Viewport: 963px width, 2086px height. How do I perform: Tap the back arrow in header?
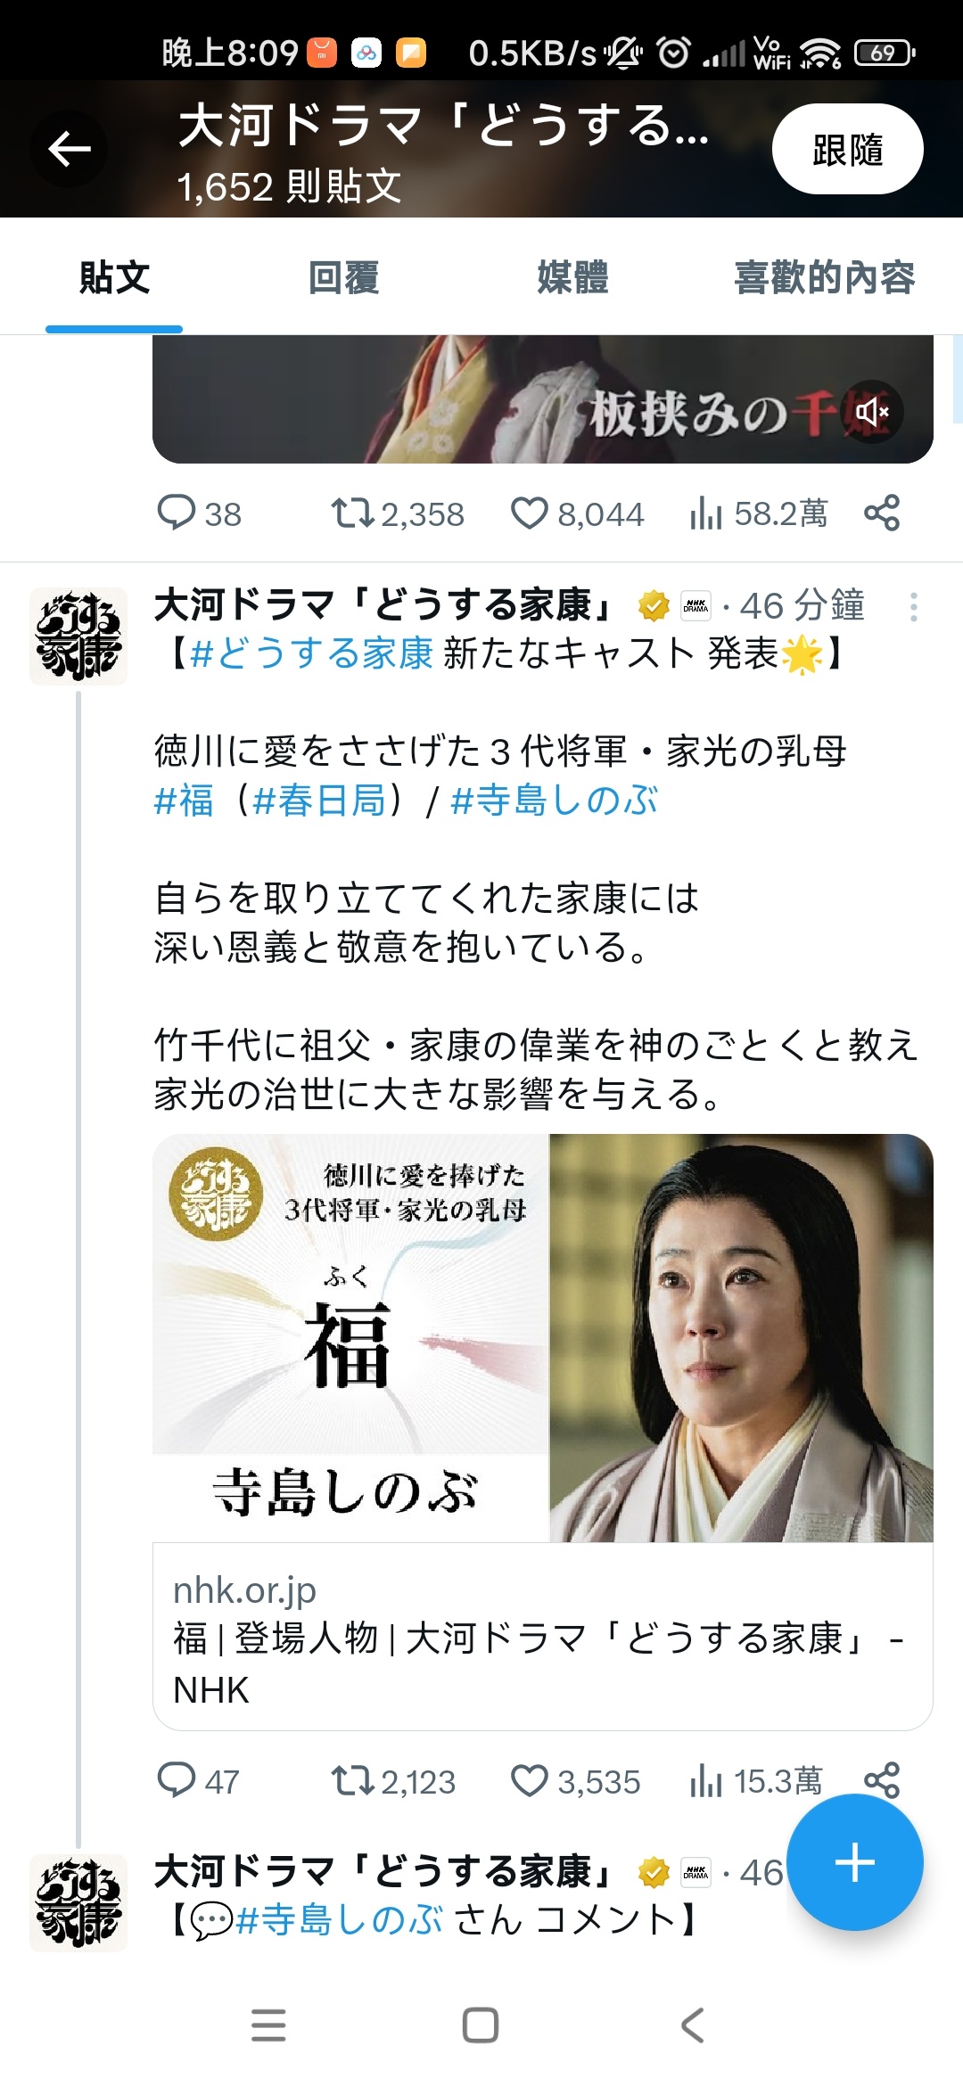70,149
